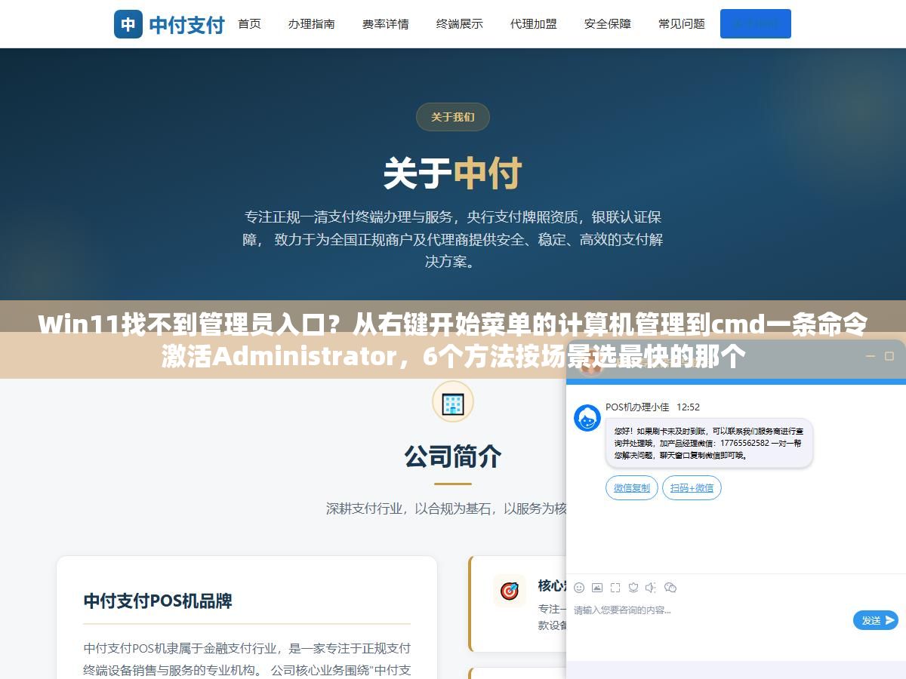This screenshot has height=679, width=906.
Task: Click the hero paragraph starting 专注正规一清
Action: (x=453, y=239)
